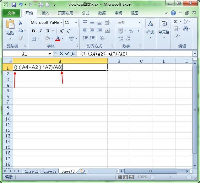Toggle Center horizontal alignment
The image size is (200, 183).
[92, 30]
